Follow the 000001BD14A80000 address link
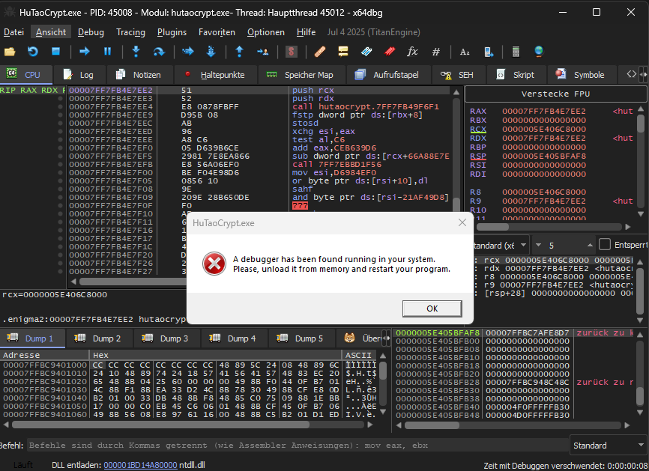649x471 pixels. tap(140, 465)
